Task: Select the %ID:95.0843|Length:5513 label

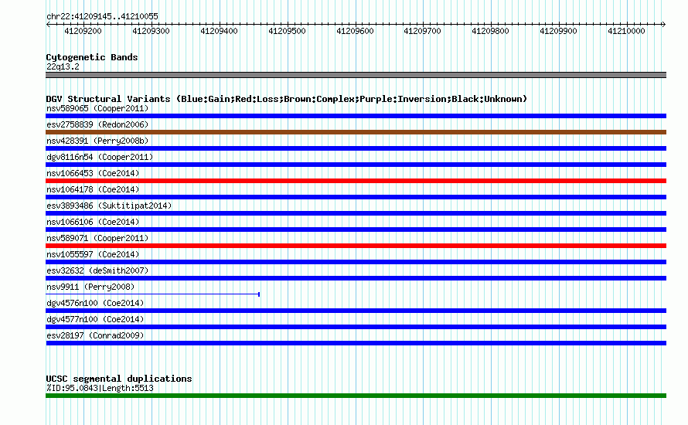Action: [x=100, y=388]
